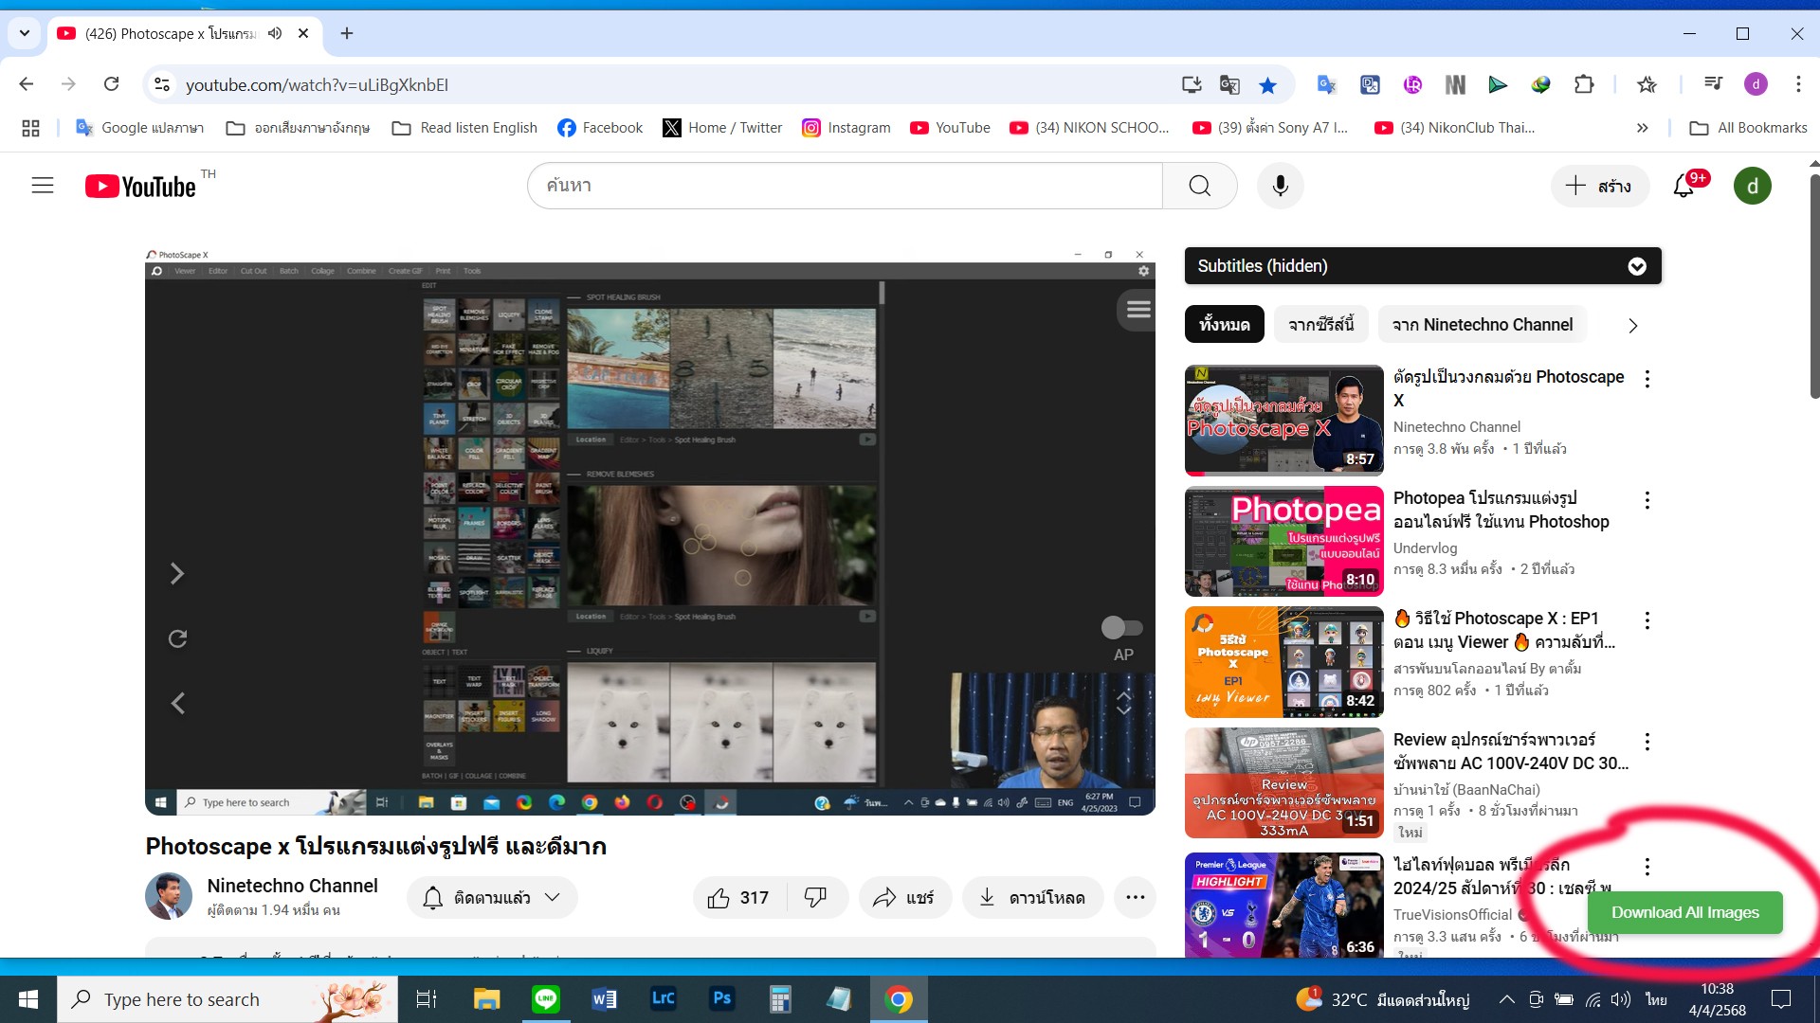This screenshot has width=1820, height=1023.
Task: Focus the ค้นหา search field
Action: pos(845,186)
